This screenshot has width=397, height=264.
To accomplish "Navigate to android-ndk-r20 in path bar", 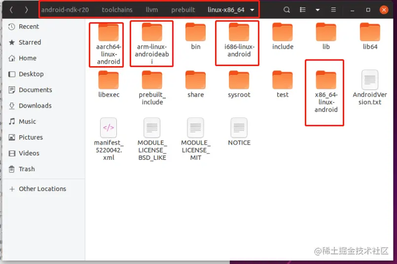I will click(x=65, y=10).
